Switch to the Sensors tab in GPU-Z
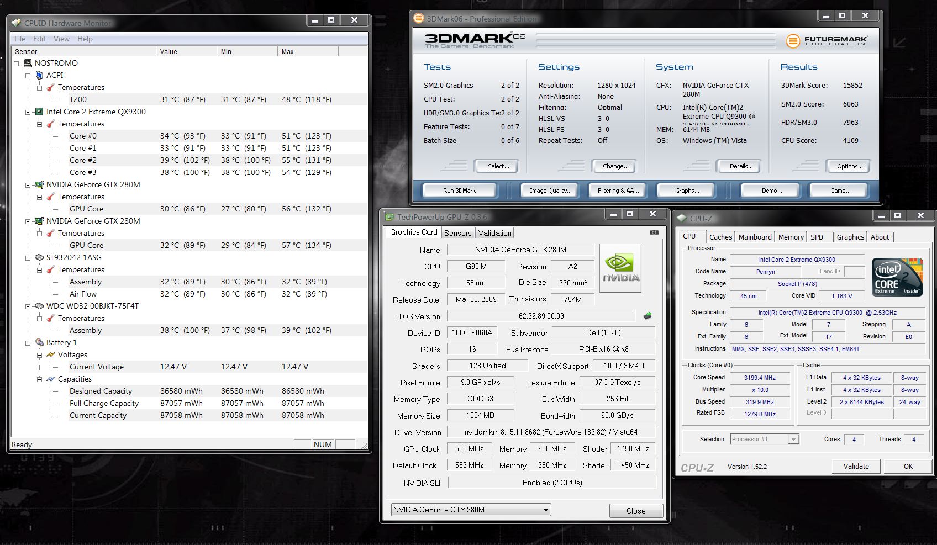This screenshot has width=937, height=545. pyautogui.click(x=458, y=233)
